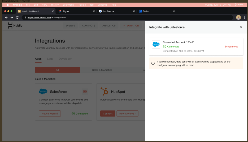Click the Hubilo Dashboard tab favicon
Screen dimensions: 248x142
[19, 11]
